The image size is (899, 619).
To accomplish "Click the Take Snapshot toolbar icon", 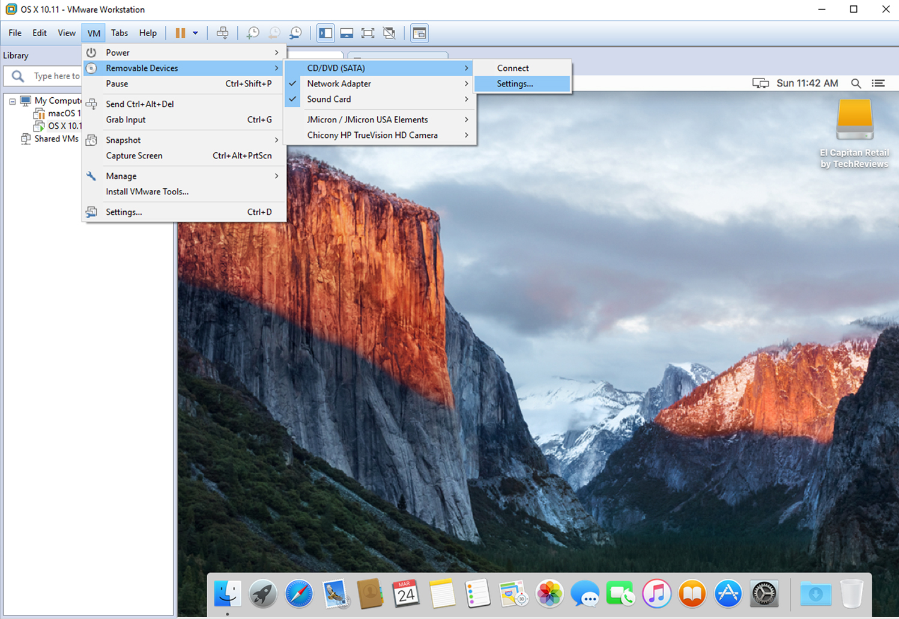I will point(253,33).
